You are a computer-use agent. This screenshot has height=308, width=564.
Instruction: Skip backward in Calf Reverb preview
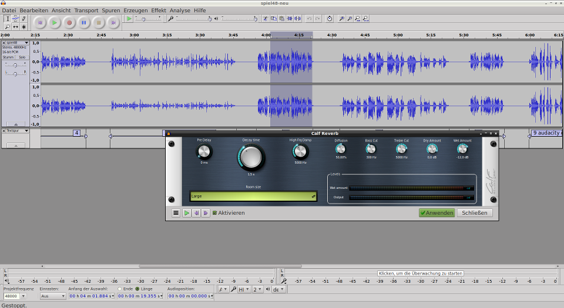click(196, 213)
